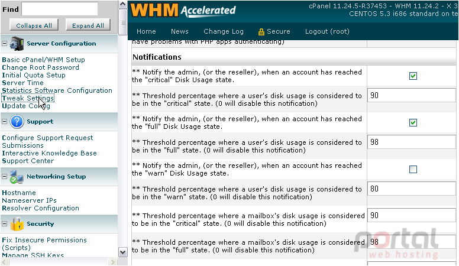Uncheck full Disk Usage notify checkbox
Screen dimensions: 459x266
tap(413, 122)
